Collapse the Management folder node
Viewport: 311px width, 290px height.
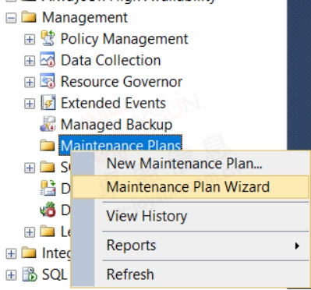pyautogui.click(x=11, y=18)
